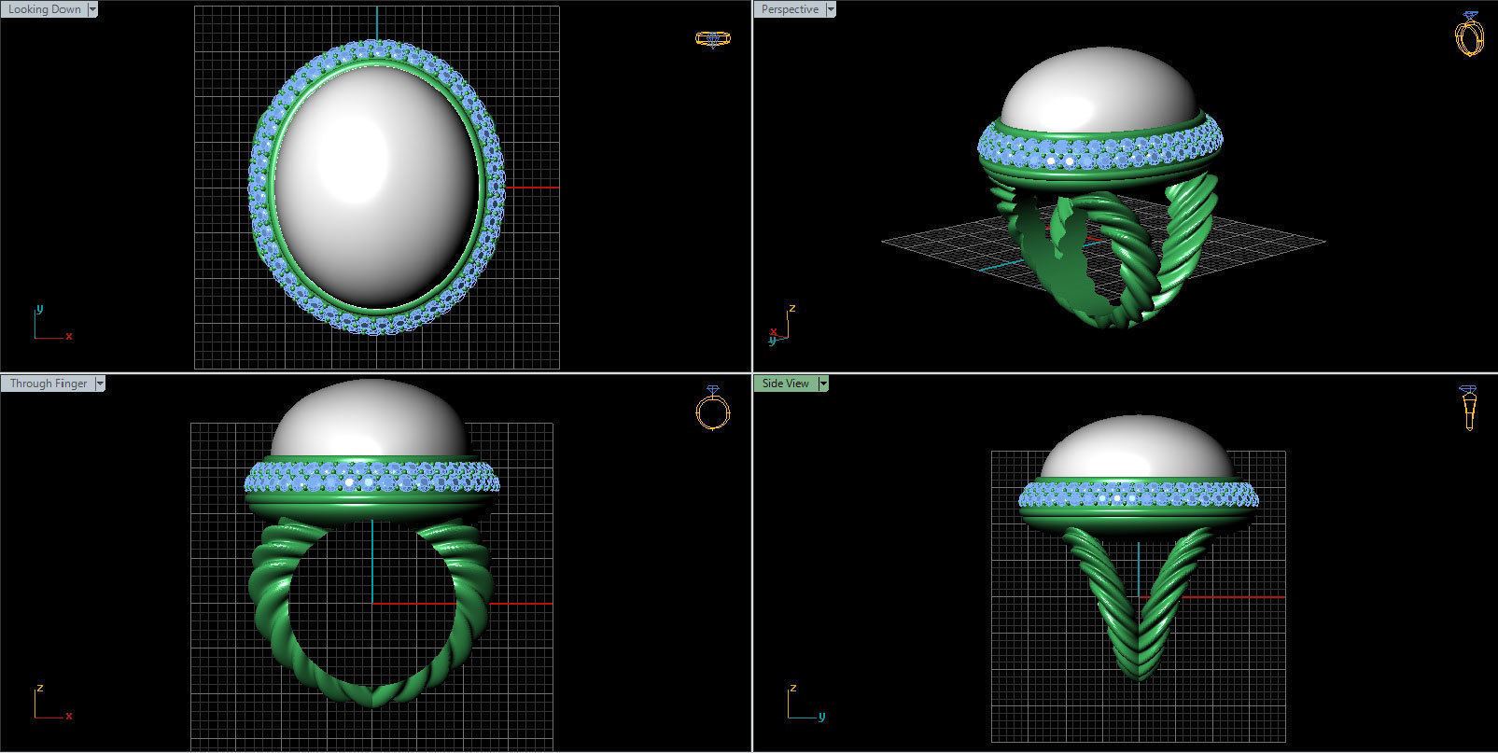Click the side-view ring orientation icon
Screen dimensions: 1498x753
[x=1469, y=408]
